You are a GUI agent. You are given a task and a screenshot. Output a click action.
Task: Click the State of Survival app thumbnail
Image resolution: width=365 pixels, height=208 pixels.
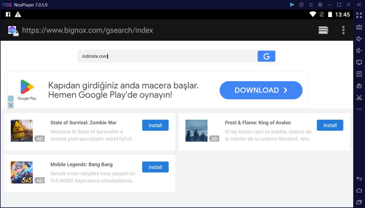click(x=22, y=131)
